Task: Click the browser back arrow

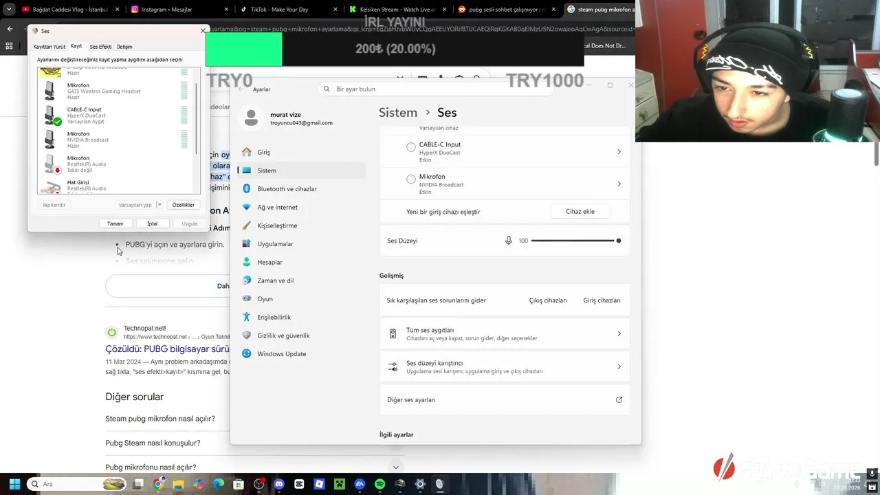Action: [10, 29]
